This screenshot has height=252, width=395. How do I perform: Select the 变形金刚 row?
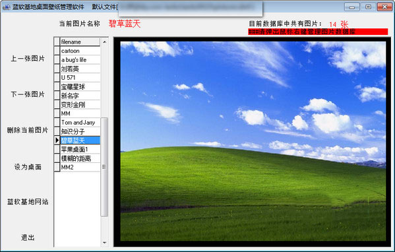pos(80,105)
